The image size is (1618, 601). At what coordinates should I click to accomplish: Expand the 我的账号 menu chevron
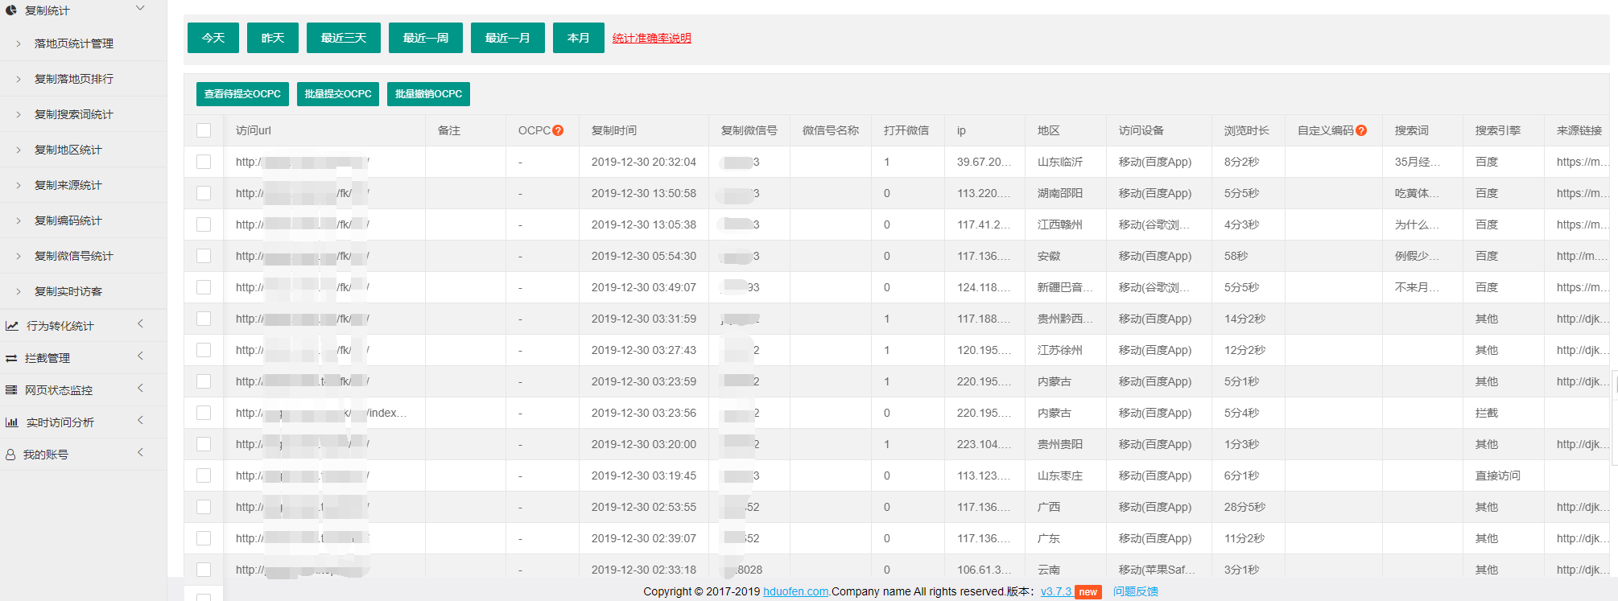pyautogui.click(x=140, y=452)
